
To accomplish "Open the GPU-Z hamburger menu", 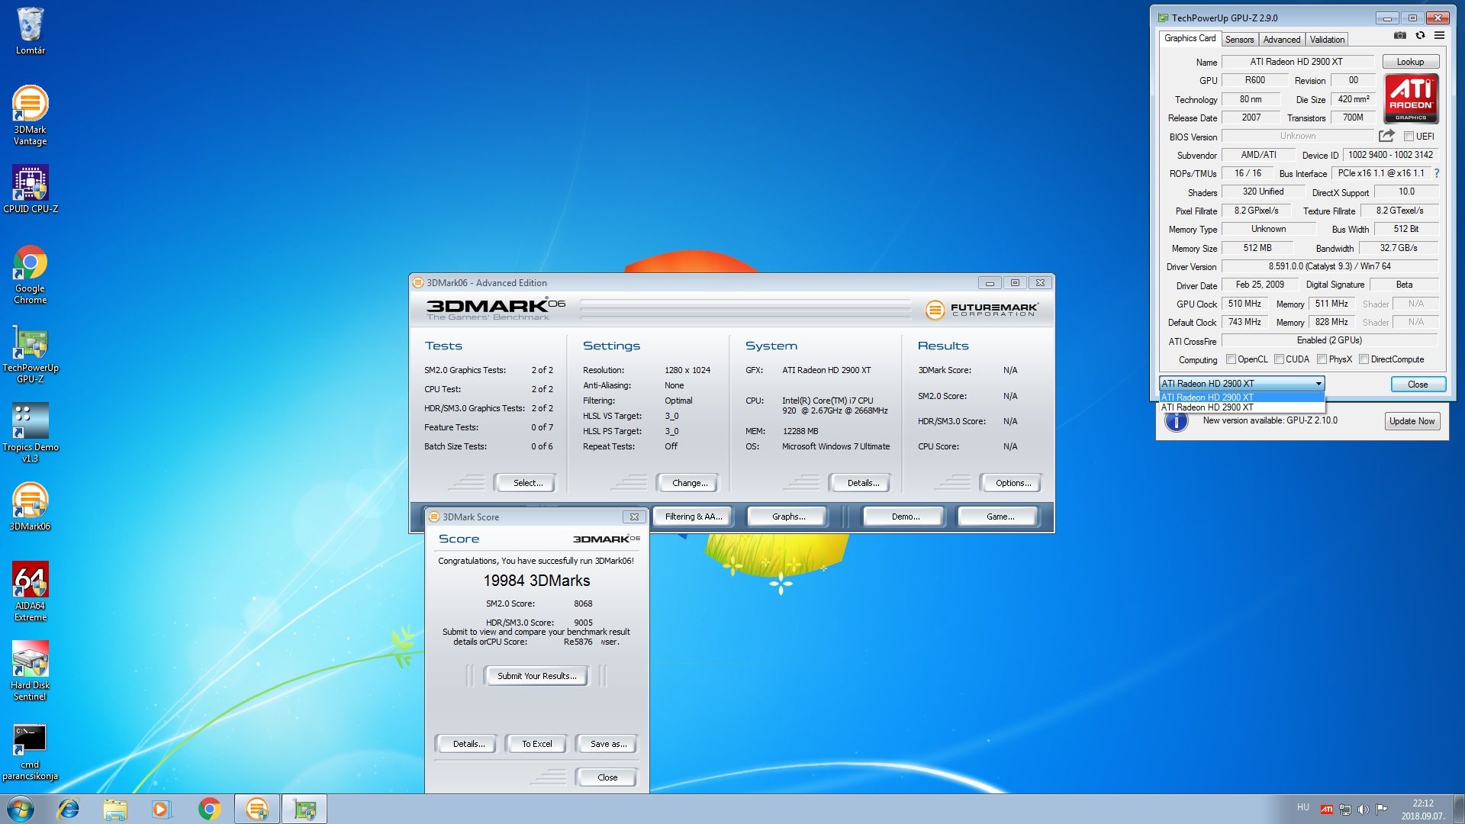I will (x=1439, y=36).
